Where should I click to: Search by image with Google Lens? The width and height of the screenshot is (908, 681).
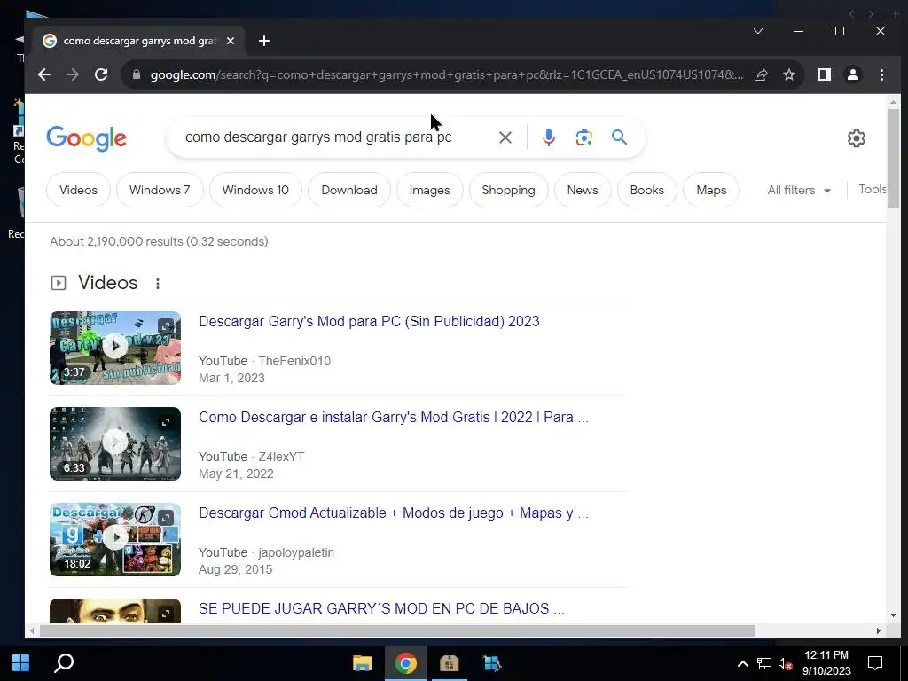point(583,137)
